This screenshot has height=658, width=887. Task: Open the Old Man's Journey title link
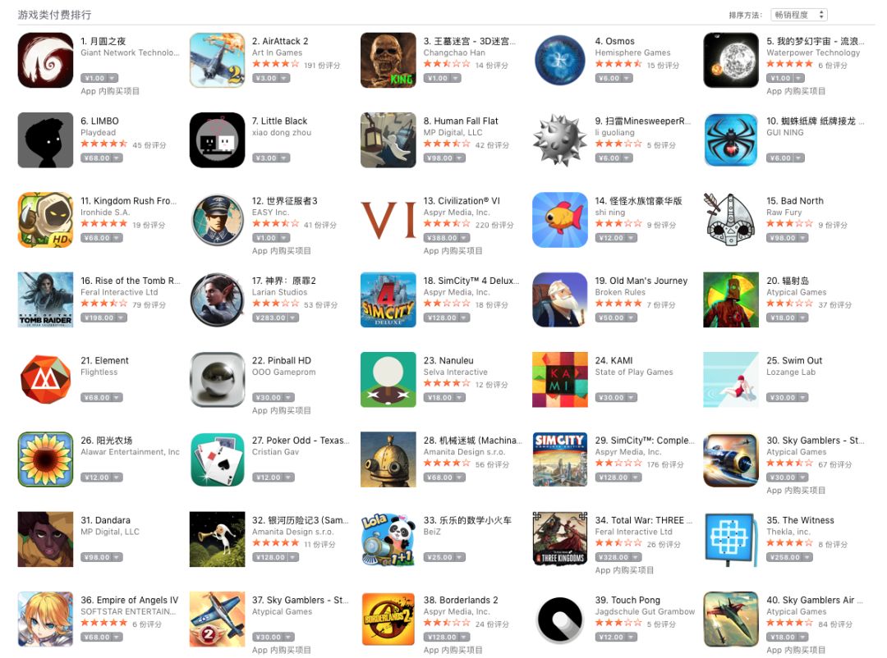(641, 281)
